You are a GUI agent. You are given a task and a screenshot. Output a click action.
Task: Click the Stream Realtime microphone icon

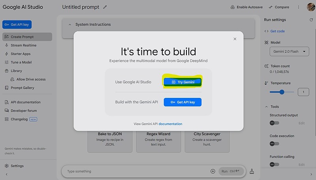tap(7, 45)
